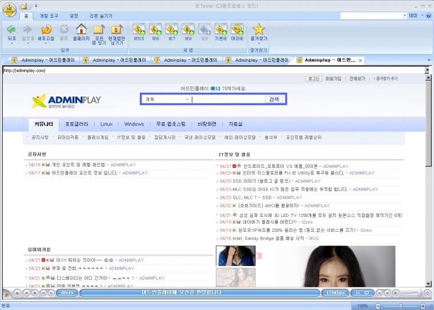The width and height of the screenshot is (434, 310).
Task: Click the 로그인 login button
Action: point(314,79)
